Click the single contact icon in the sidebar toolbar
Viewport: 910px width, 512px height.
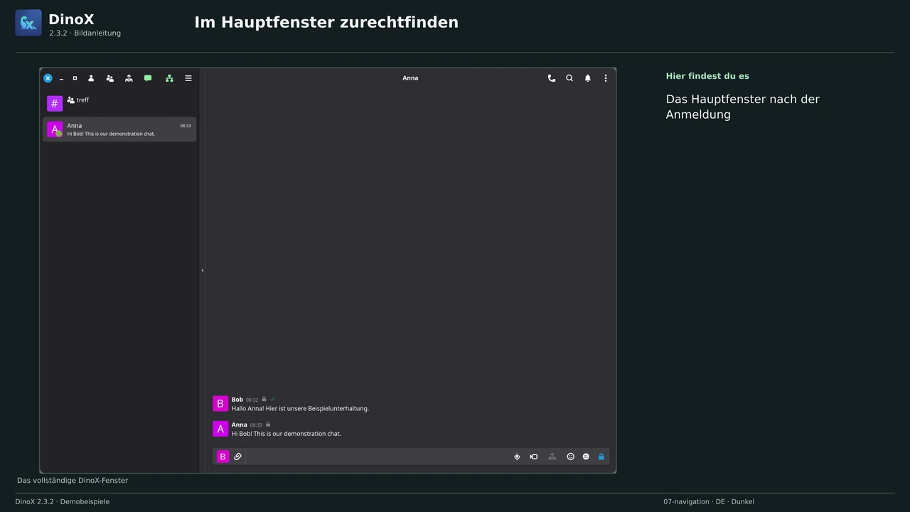(x=91, y=78)
